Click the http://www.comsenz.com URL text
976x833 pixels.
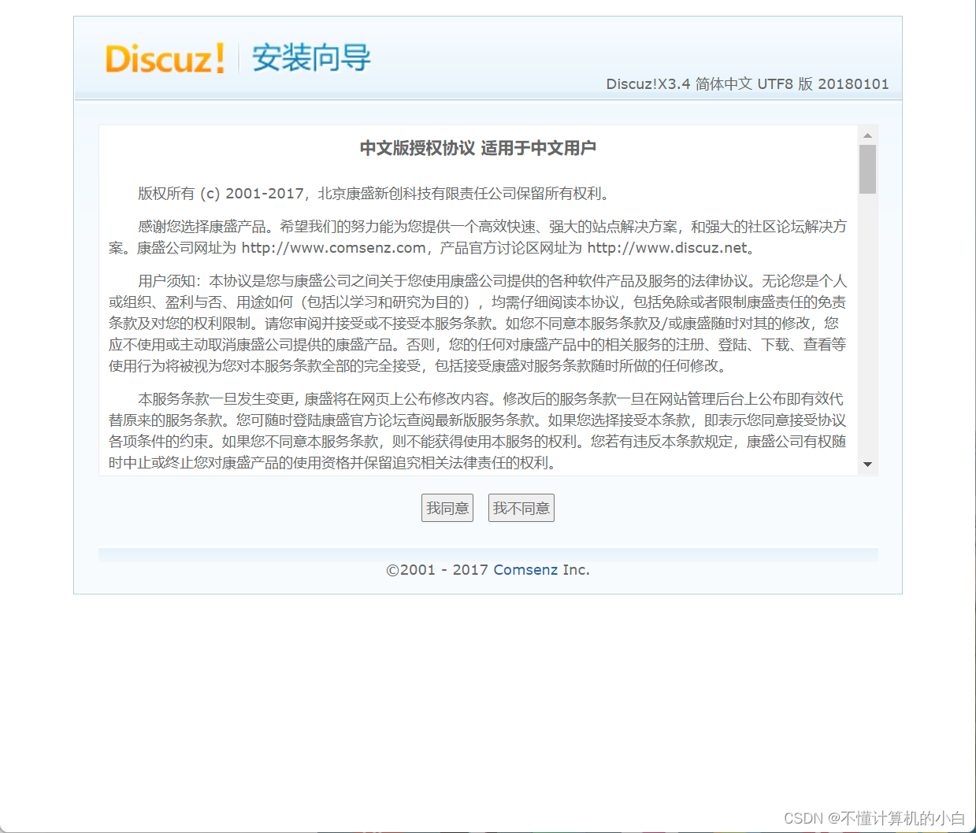[334, 248]
